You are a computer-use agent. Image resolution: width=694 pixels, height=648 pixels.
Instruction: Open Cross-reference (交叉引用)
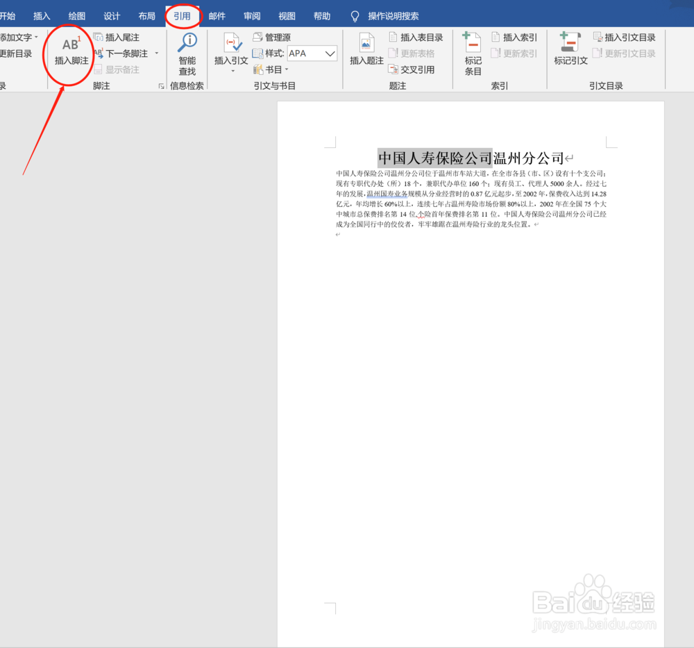[x=412, y=69]
